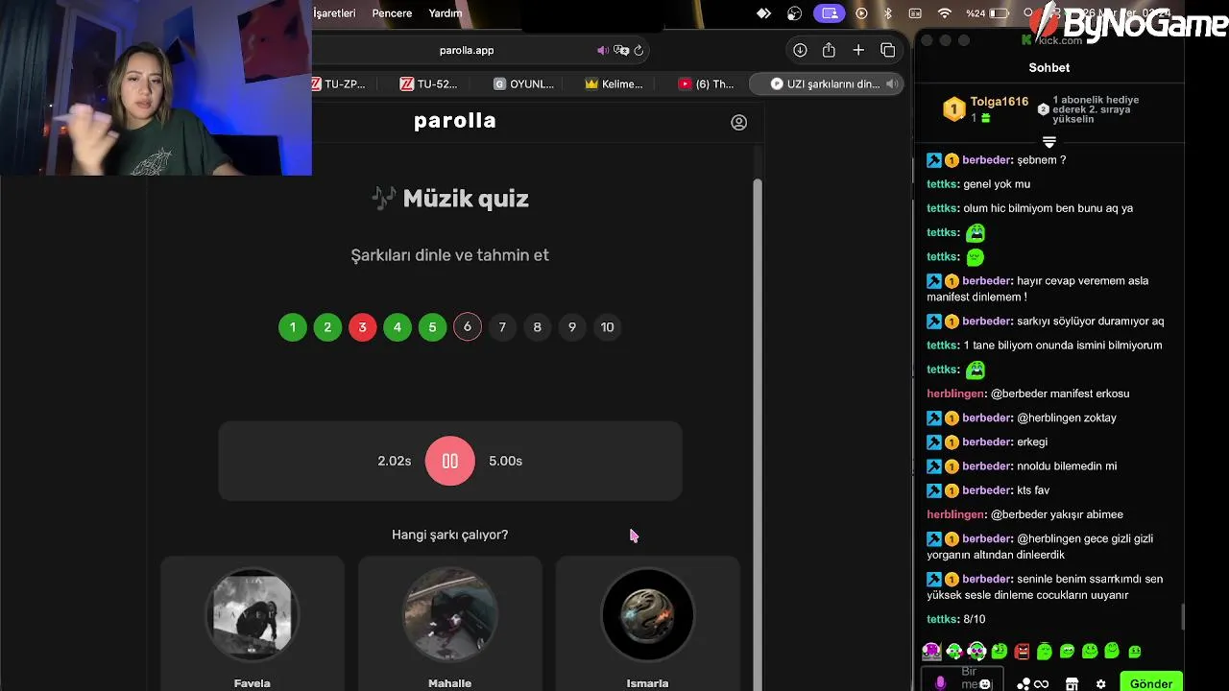
Task: Select the red question number 3
Action: pyautogui.click(x=362, y=327)
